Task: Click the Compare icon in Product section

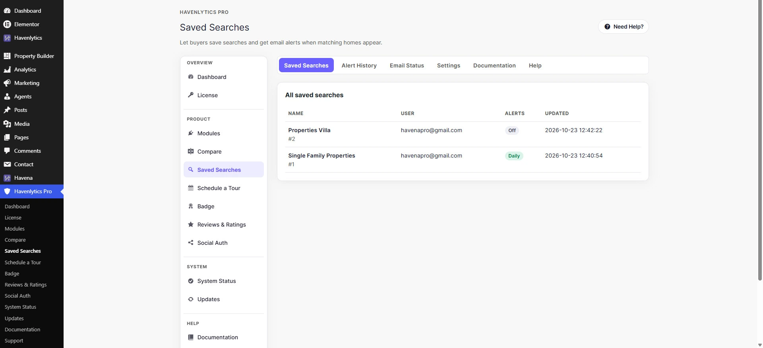Action: tap(191, 151)
